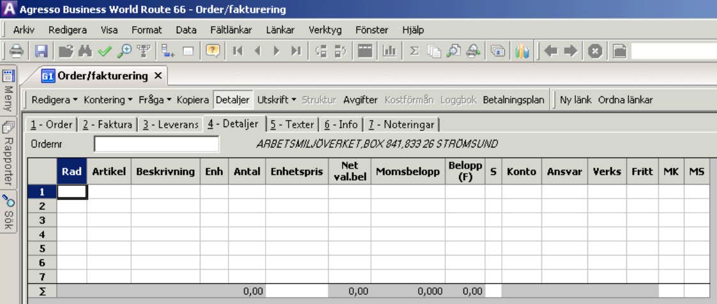This screenshot has width=717, height=304.
Task: Click the stop cross icon
Action: pos(595,51)
